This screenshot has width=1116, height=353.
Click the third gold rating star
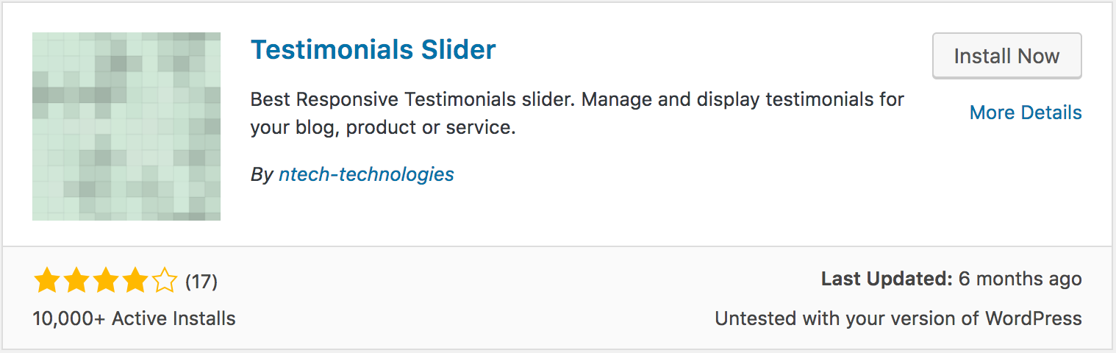pos(106,280)
